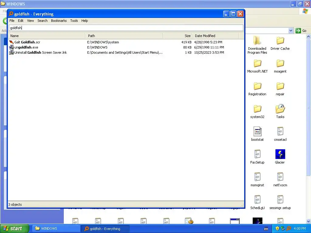311x233 pixels.
Task: Click the keyboard icon in taskbar
Action: [266, 229]
